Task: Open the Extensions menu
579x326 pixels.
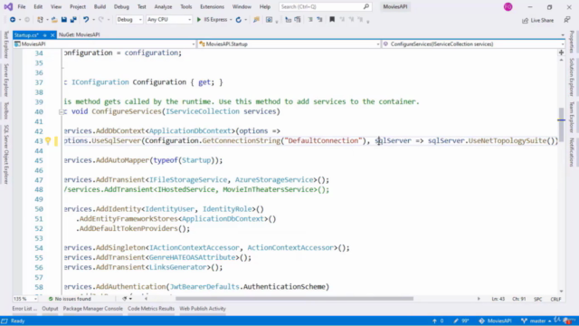Action: point(212,6)
